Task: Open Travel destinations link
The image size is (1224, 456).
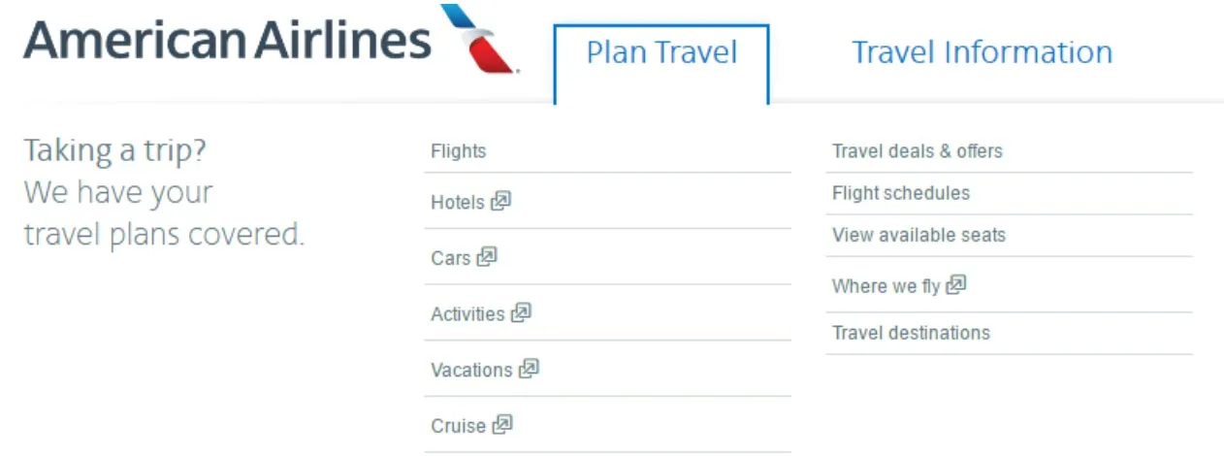Action: 911,333
